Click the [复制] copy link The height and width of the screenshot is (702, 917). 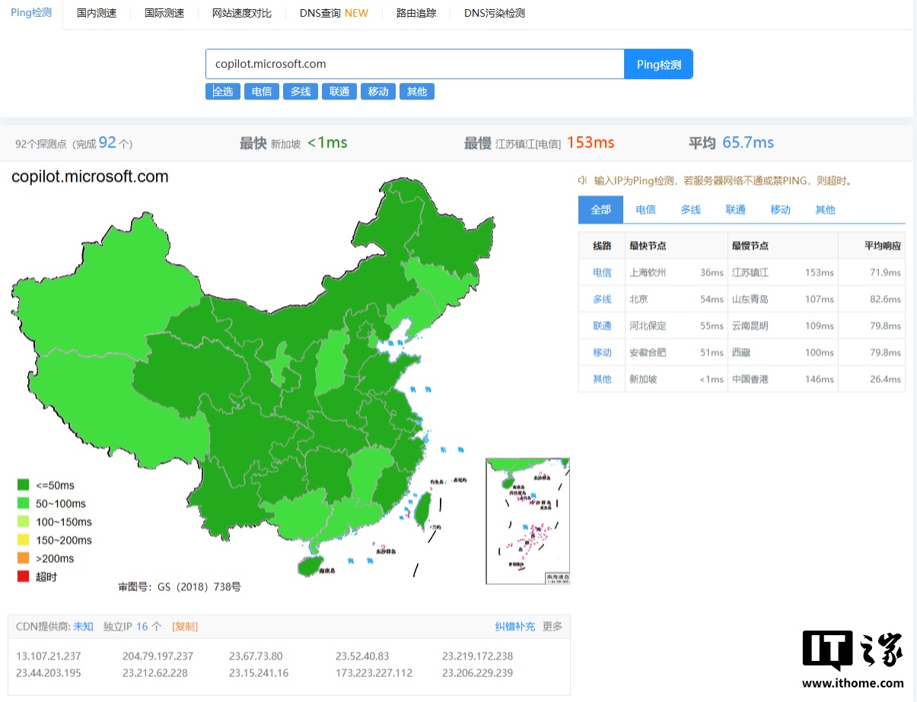(x=185, y=627)
